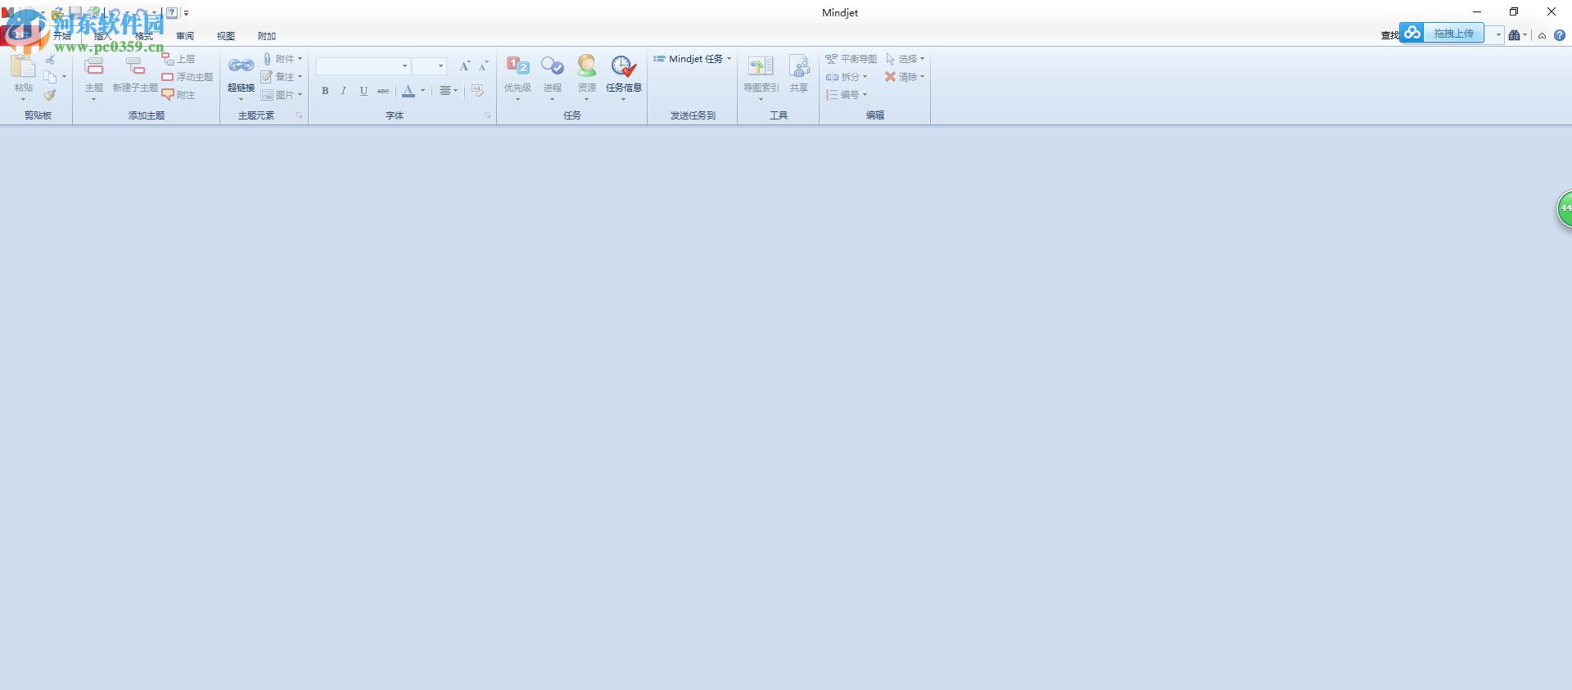Click the Cut scissors icon
The height and width of the screenshot is (690, 1572).
coord(50,60)
